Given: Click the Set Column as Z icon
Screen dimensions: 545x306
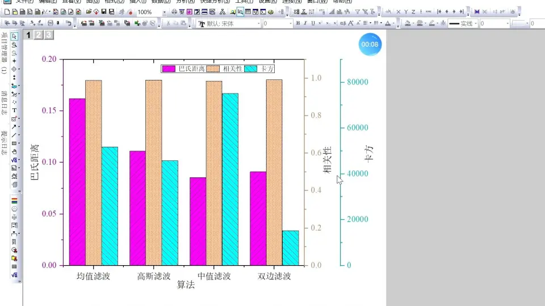Looking at the screenshot, I should [x=413, y=12].
